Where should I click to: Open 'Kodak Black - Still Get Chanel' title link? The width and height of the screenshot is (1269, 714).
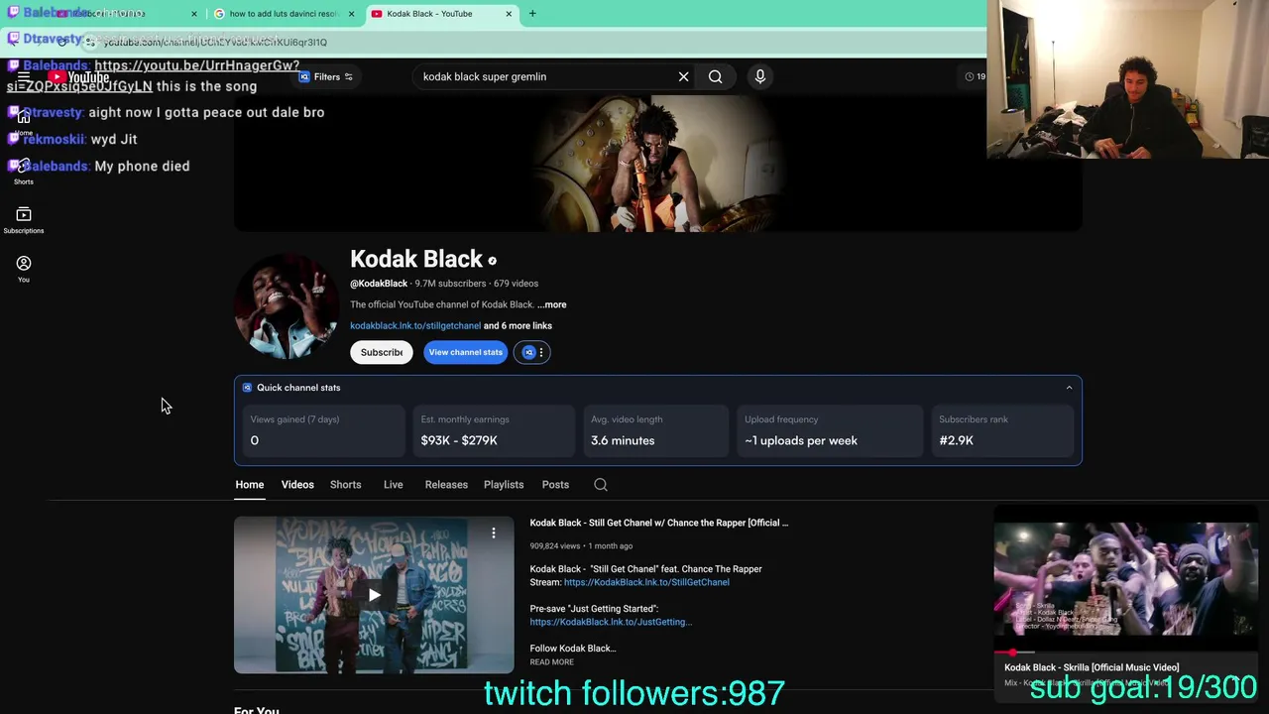659,523
